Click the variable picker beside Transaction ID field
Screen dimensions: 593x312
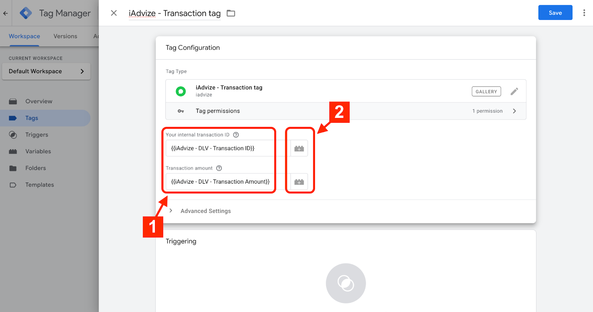tap(299, 148)
